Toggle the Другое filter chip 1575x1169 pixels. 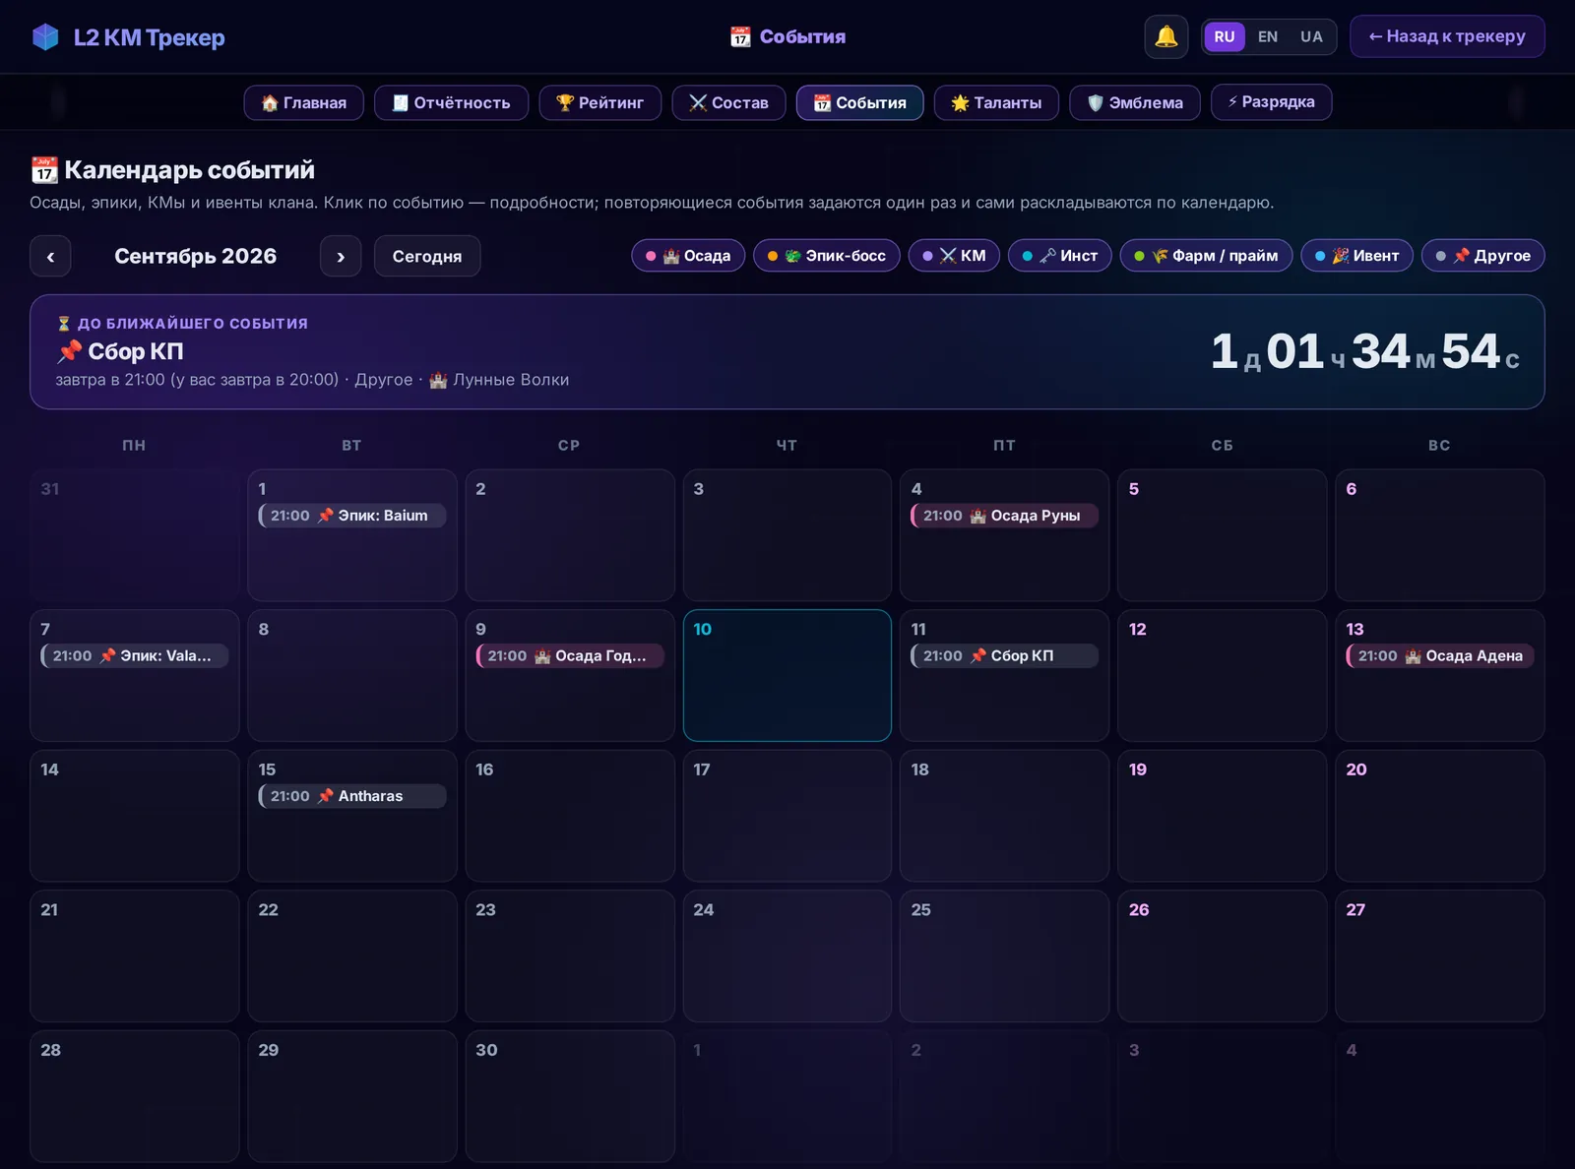point(1482,256)
